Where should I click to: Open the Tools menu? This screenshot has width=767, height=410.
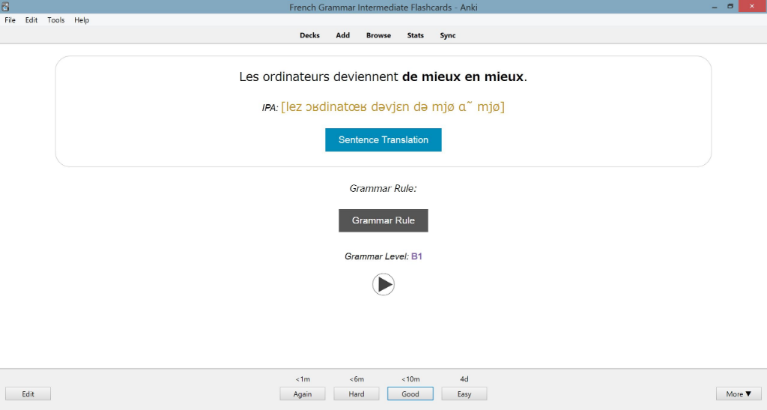[x=55, y=20]
